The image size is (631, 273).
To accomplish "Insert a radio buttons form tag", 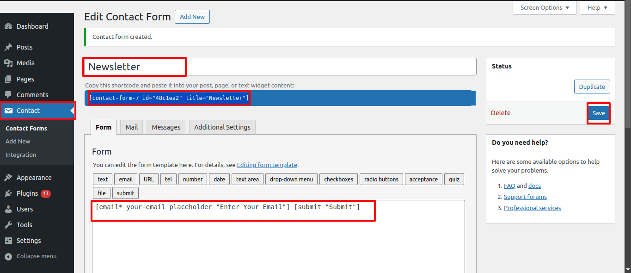I will pos(381,180).
